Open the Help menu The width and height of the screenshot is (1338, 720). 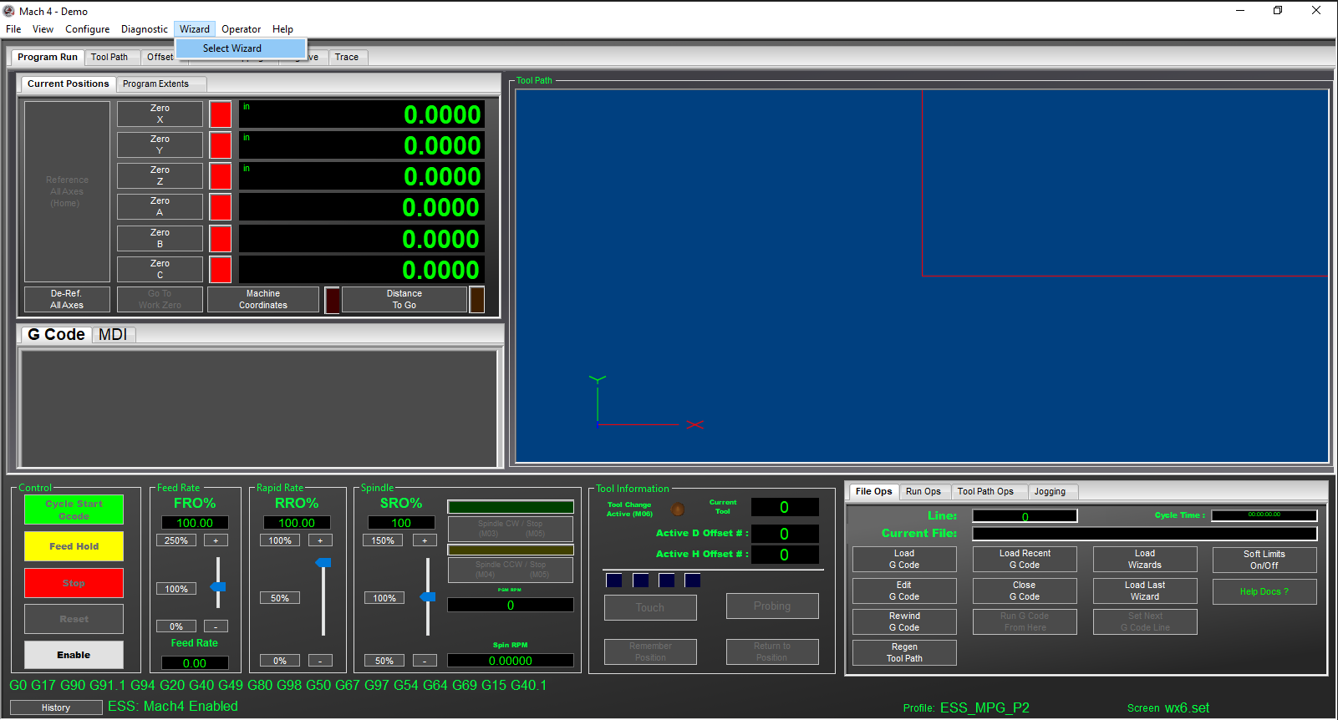(x=282, y=29)
